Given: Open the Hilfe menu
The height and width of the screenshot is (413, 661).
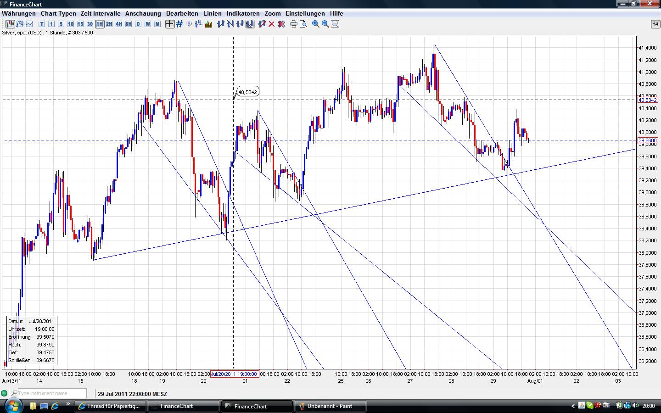Looking at the screenshot, I should [336, 14].
